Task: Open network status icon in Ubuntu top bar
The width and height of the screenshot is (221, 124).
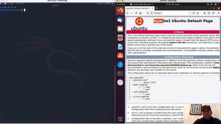Action: 208,4
